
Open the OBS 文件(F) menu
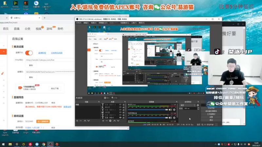tap(79, 23)
